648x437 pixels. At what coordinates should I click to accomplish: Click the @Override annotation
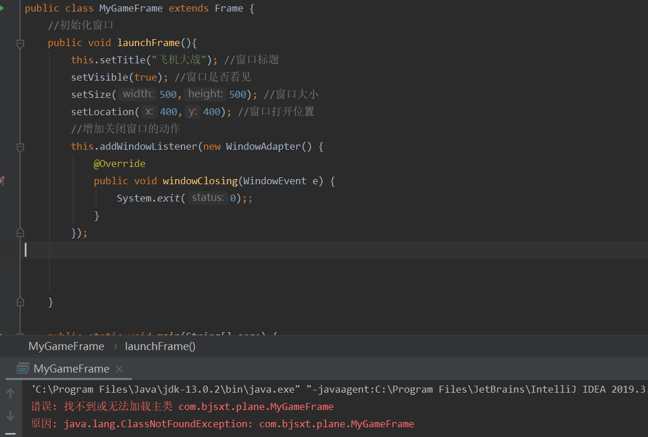point(120,164)
